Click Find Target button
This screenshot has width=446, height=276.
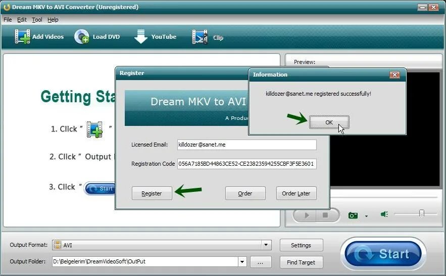click(301, 262)
